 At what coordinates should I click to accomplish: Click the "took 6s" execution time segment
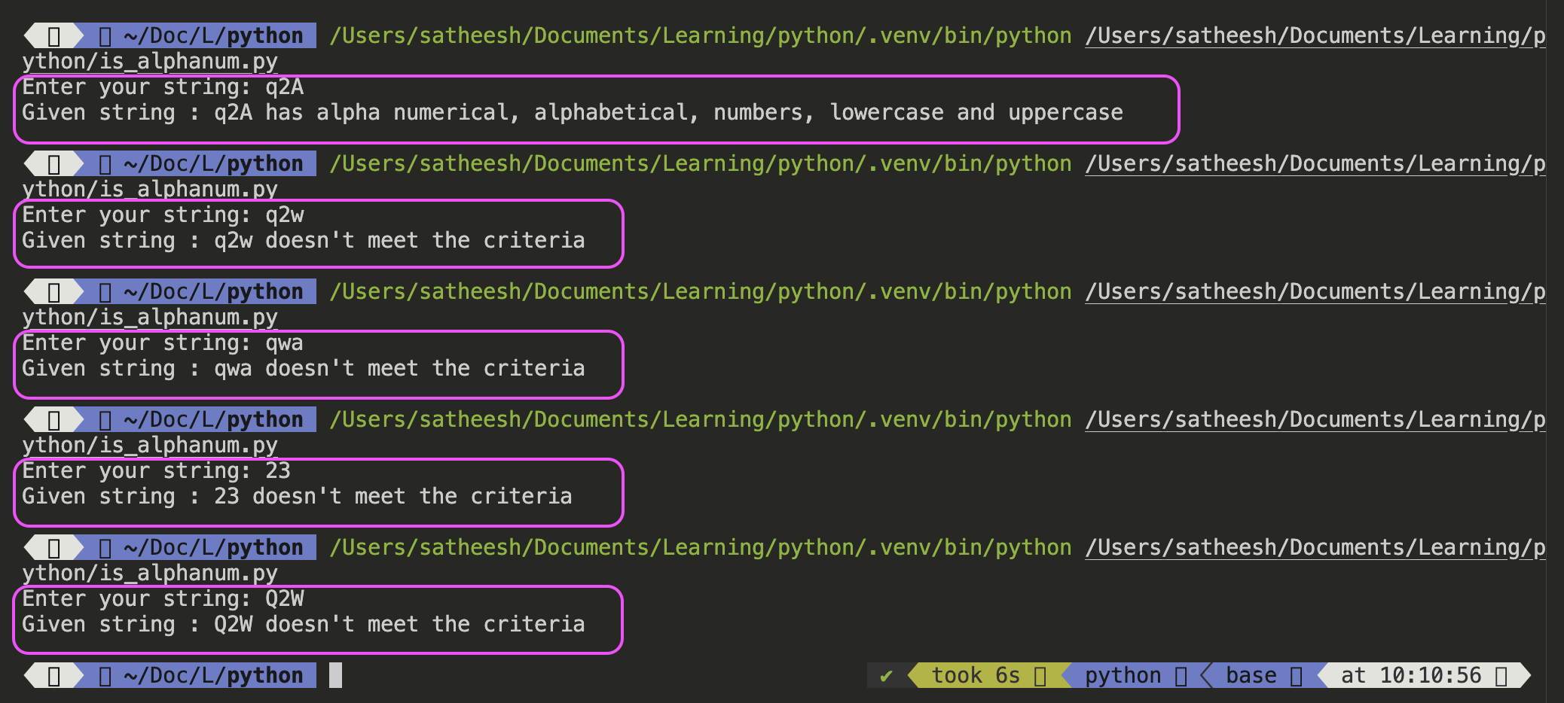[x=975, y=675]
